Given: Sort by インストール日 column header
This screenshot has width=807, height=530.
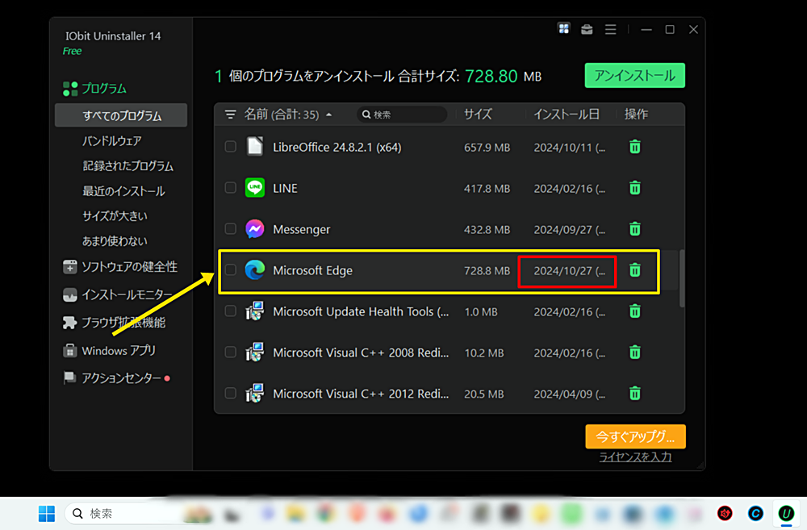Looking at the screenshot, I should coord(567,115).
